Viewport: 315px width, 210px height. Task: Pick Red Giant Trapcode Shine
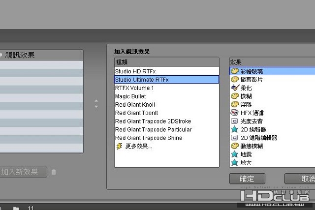click(x=166, y=138)
